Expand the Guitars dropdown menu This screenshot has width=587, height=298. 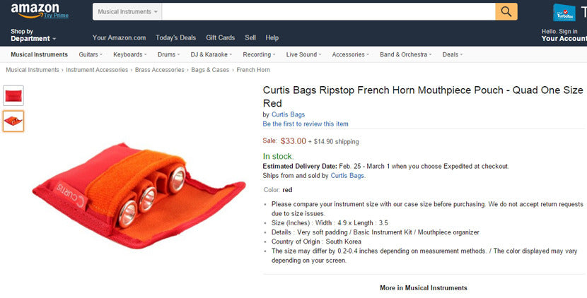tap(91, 54)
